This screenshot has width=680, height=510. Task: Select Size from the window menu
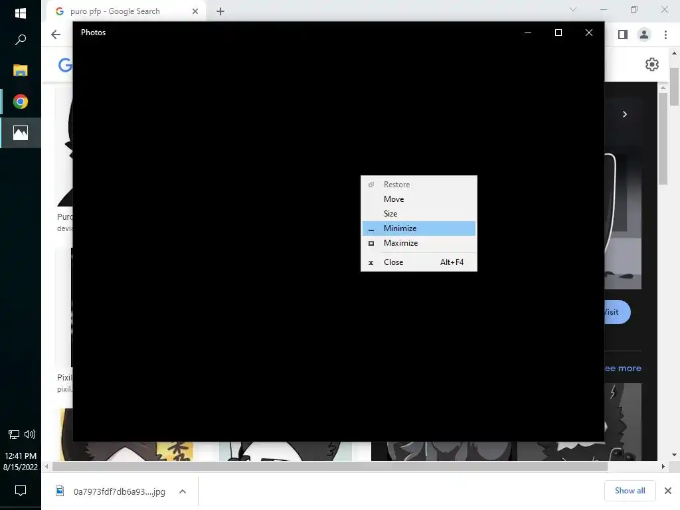(x=419, y=213)
